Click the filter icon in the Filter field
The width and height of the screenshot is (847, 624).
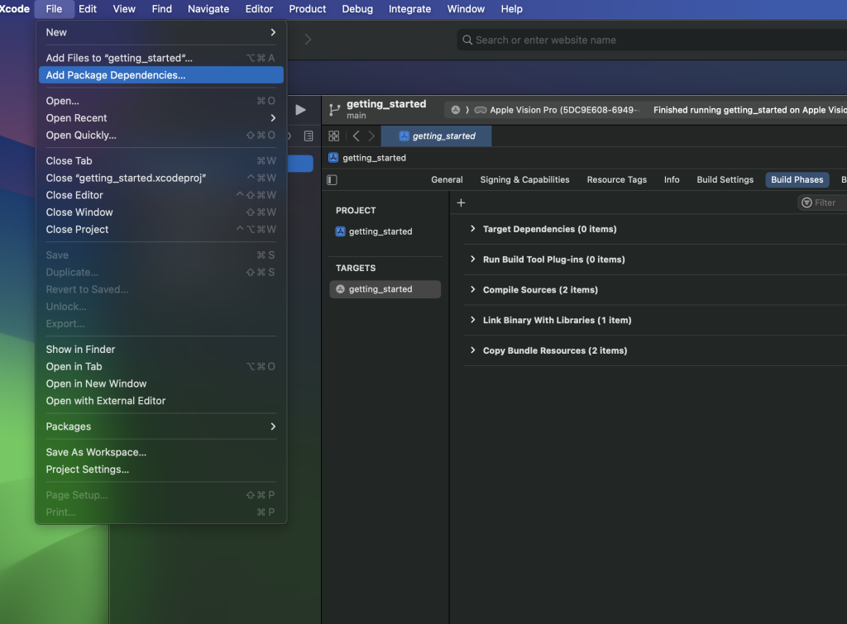tap(806, 202)
